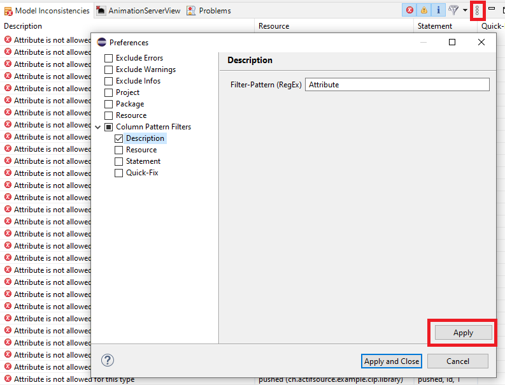
Task: Open the Problems tab
Action: click(209, 11)
